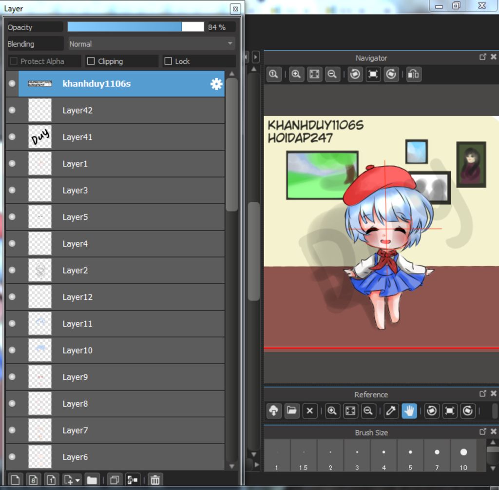Zoom out on the Reference image
Image resolution: width=499 pixels, height=490 pixels.
(368, 411)
